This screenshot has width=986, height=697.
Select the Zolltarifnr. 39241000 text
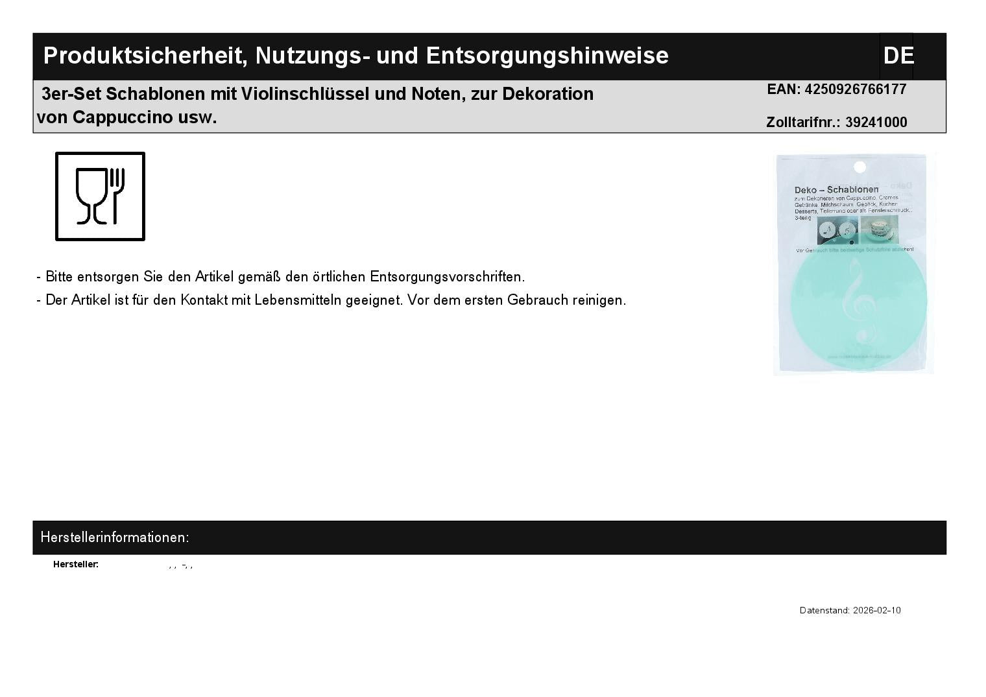pos(836,123)
